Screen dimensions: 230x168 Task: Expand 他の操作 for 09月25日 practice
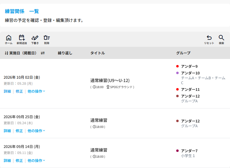point(36,131)
